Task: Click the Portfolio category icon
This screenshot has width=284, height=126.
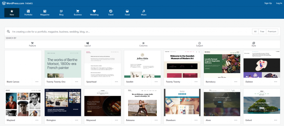Action: click(x=28, y=11)
